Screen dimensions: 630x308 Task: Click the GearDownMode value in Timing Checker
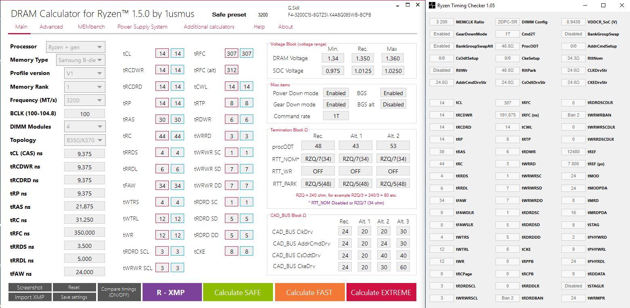442,34
